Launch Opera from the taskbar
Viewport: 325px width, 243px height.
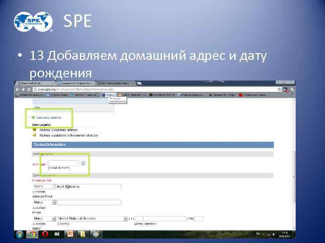point(45,234)
